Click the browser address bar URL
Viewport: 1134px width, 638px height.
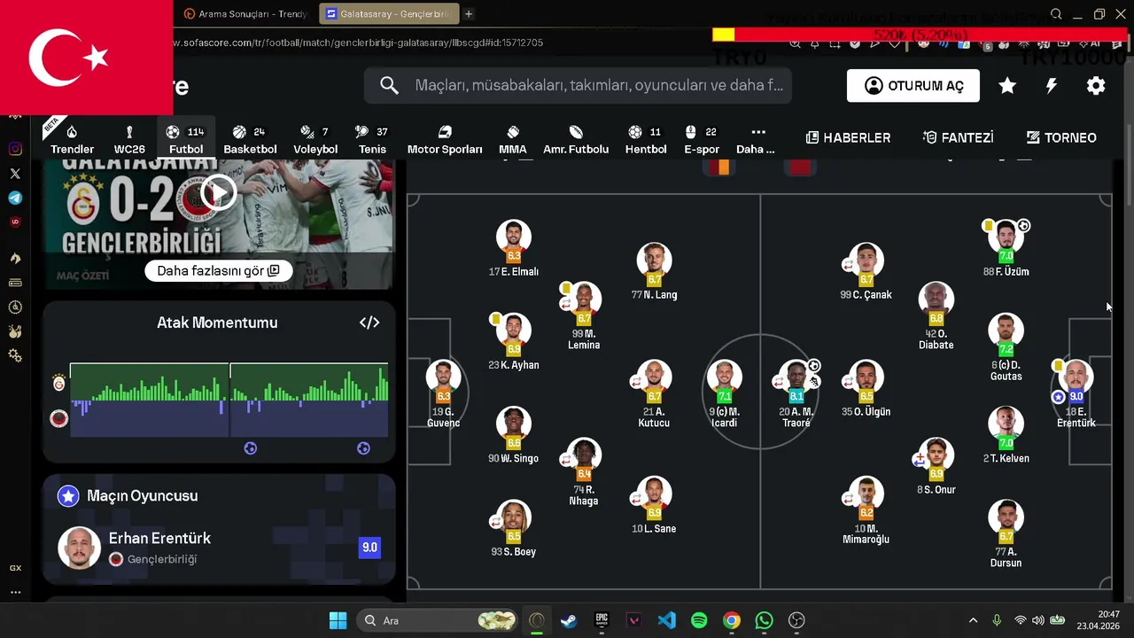359,43
